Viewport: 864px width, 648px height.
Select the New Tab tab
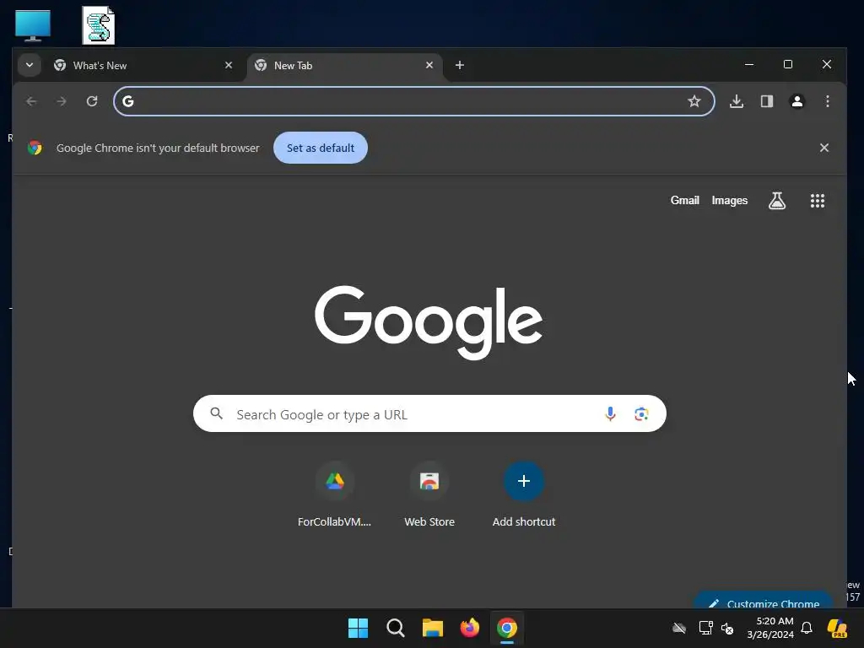click(x=345, y=66)
